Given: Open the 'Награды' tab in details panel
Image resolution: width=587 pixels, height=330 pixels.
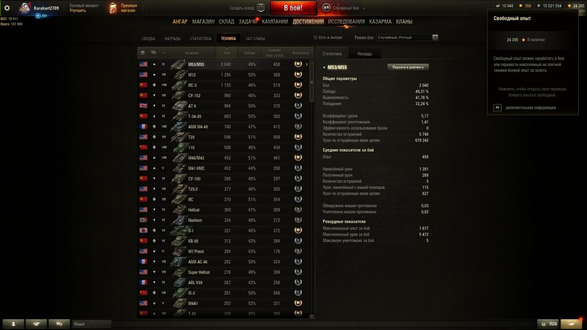Looking at the screenshot, I should tap(365, 54).
